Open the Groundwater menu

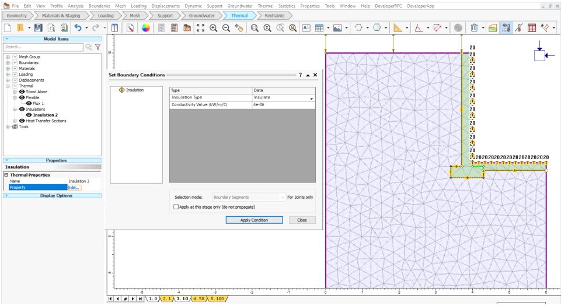pyautogui.click(x=239, y=5)
